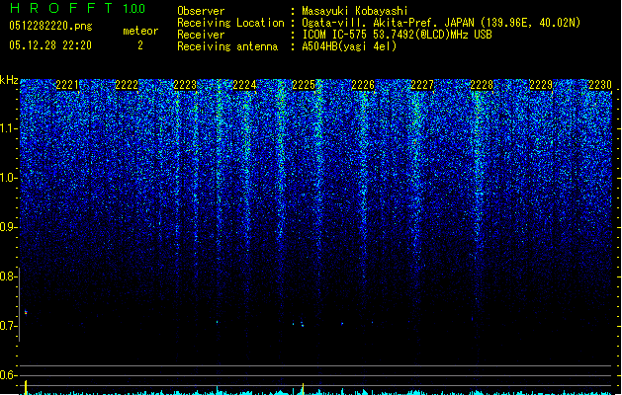Click the Receiving Location field label
This screenshot has height=395, width=622.
tap(230, 23)
